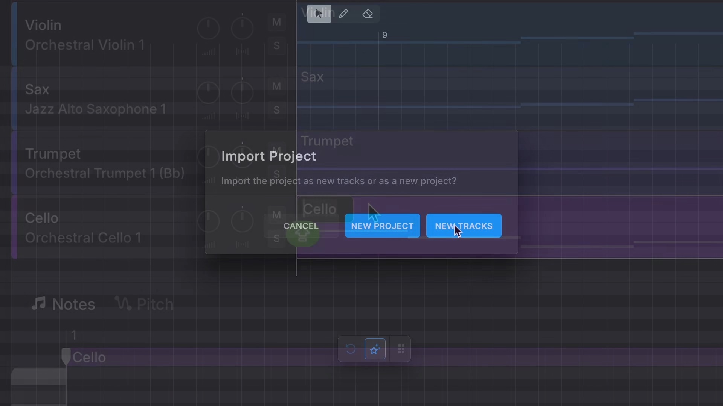Select the pencil draw tool
Screen dimensions: 723x406
pyautogui.click(x=343, y=14)
